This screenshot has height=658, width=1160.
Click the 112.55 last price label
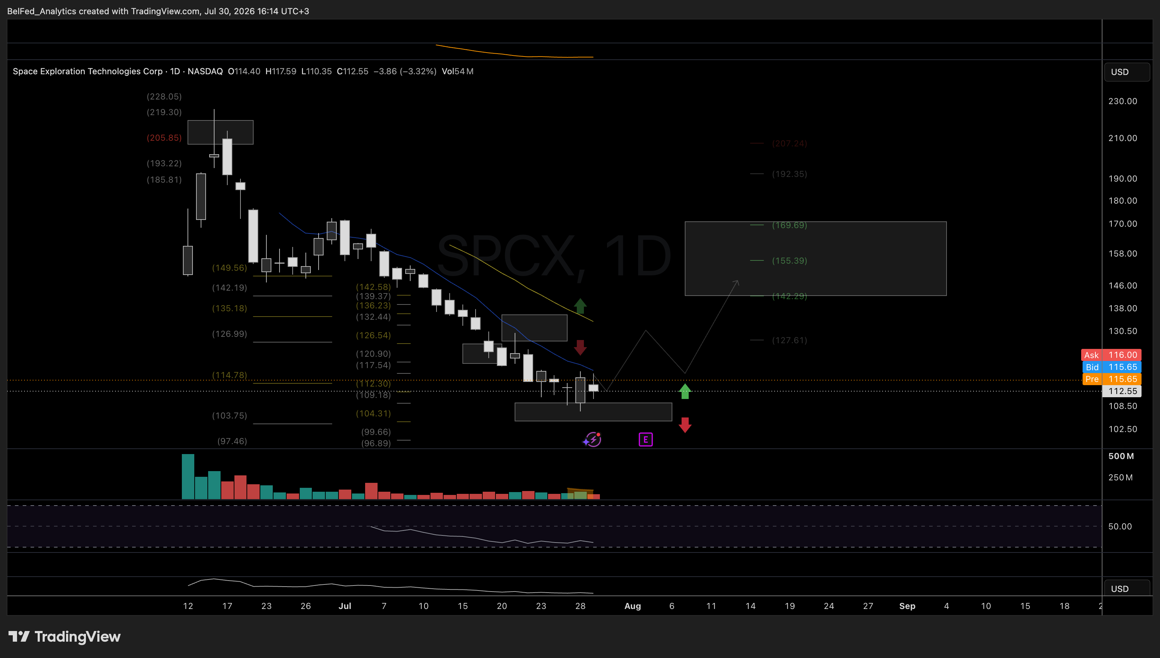pyautogui.click(x=1122, y=391)
